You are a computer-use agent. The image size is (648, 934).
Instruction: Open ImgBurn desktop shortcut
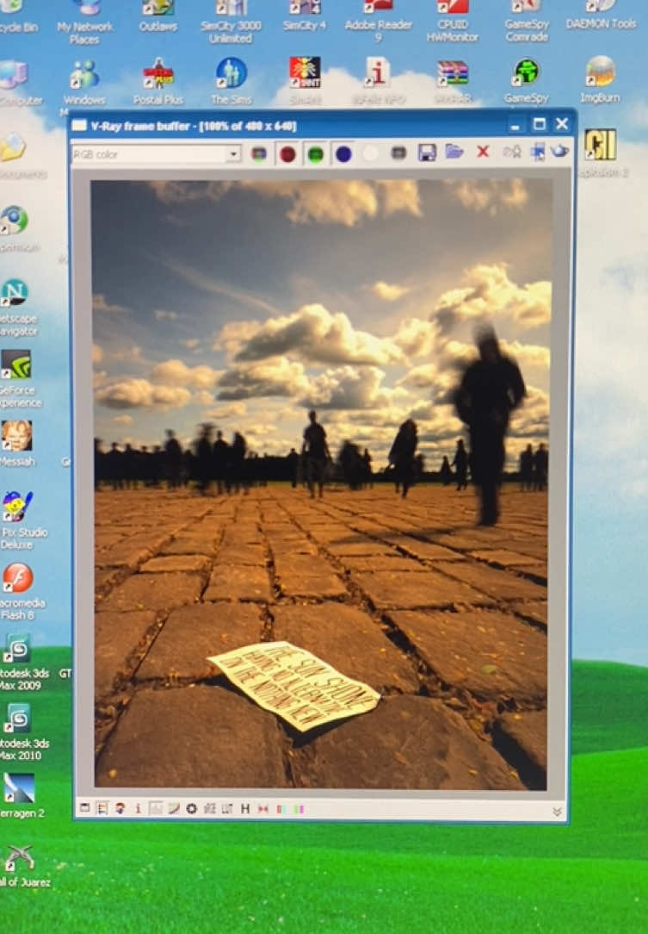point(600,80)
